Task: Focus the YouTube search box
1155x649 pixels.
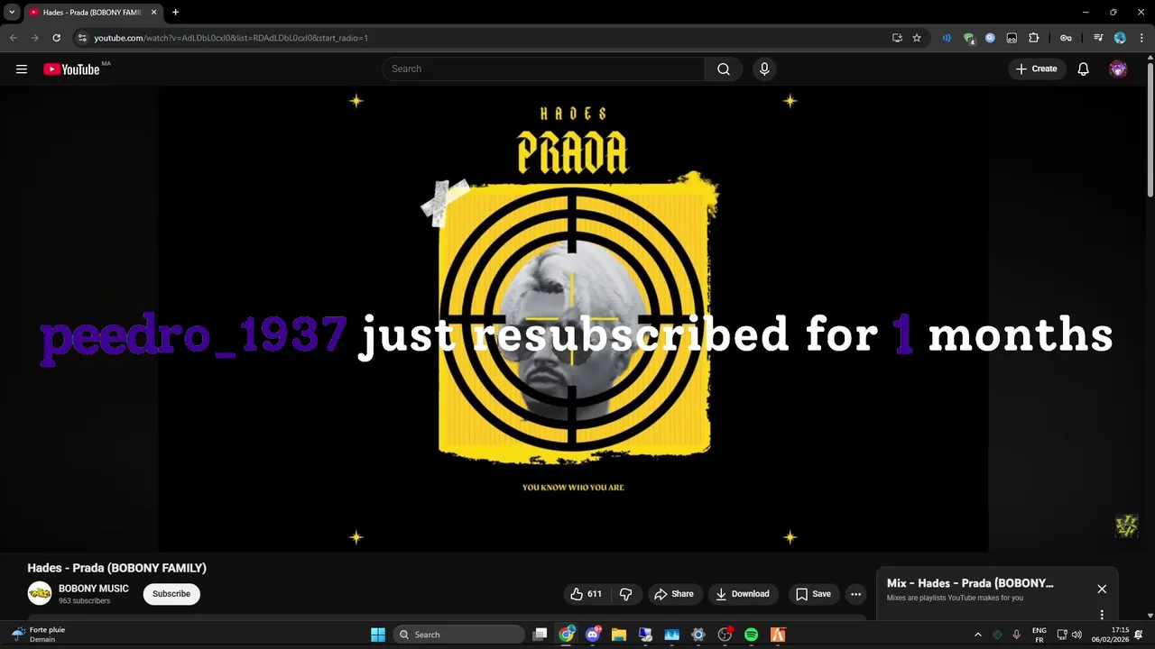Action: [543, 69]
